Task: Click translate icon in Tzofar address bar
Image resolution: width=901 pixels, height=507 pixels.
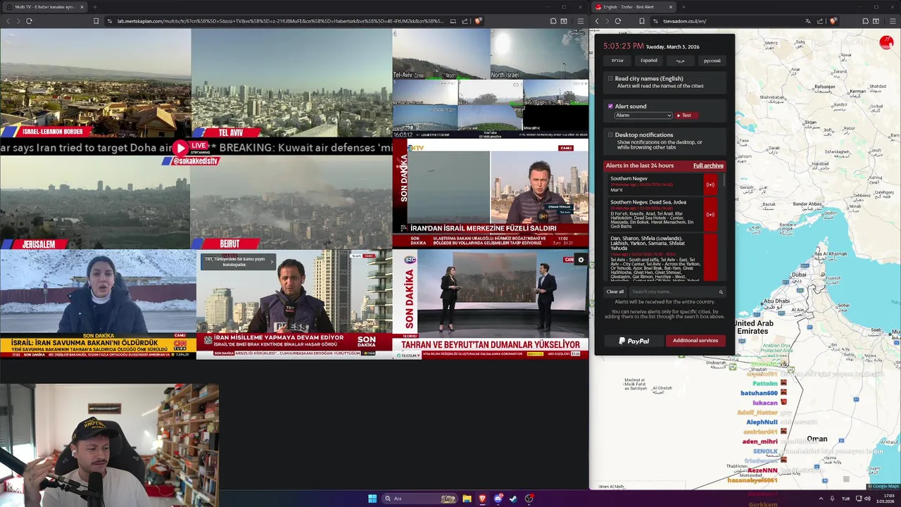Action: [807, 21]
